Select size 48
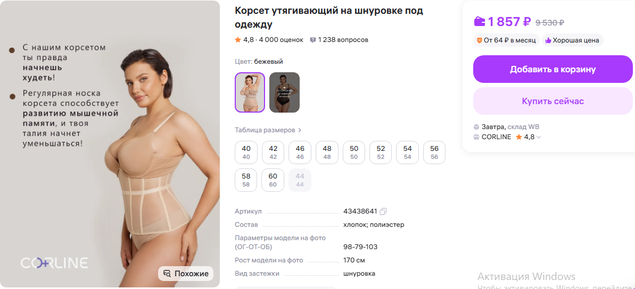Image resolution: width=635 pixels, height=289 pixels. (327, 152)
